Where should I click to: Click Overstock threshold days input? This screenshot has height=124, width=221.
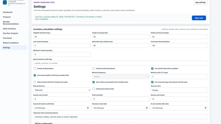coord(179,45)
